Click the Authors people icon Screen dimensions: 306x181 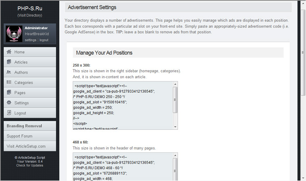(9, 72)
